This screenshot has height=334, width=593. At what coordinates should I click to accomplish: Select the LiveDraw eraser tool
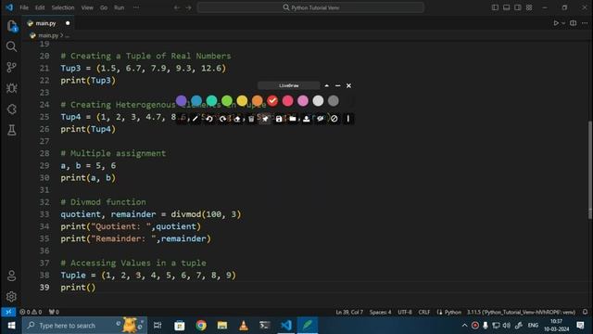[237, 119]
